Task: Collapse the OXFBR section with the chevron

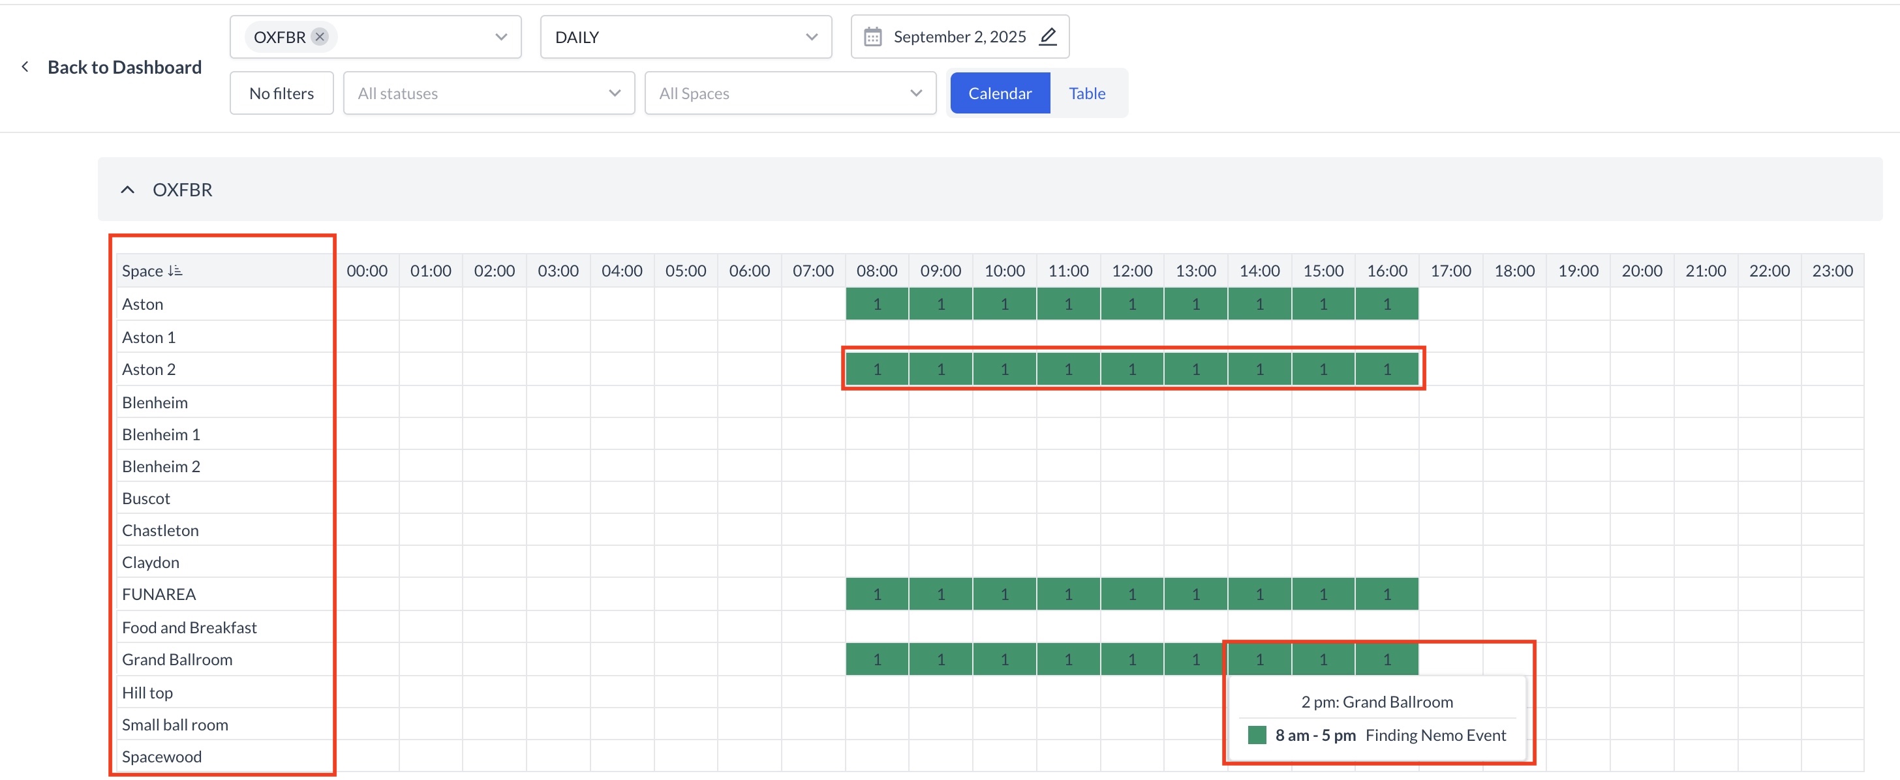Action: pos(128,190)
